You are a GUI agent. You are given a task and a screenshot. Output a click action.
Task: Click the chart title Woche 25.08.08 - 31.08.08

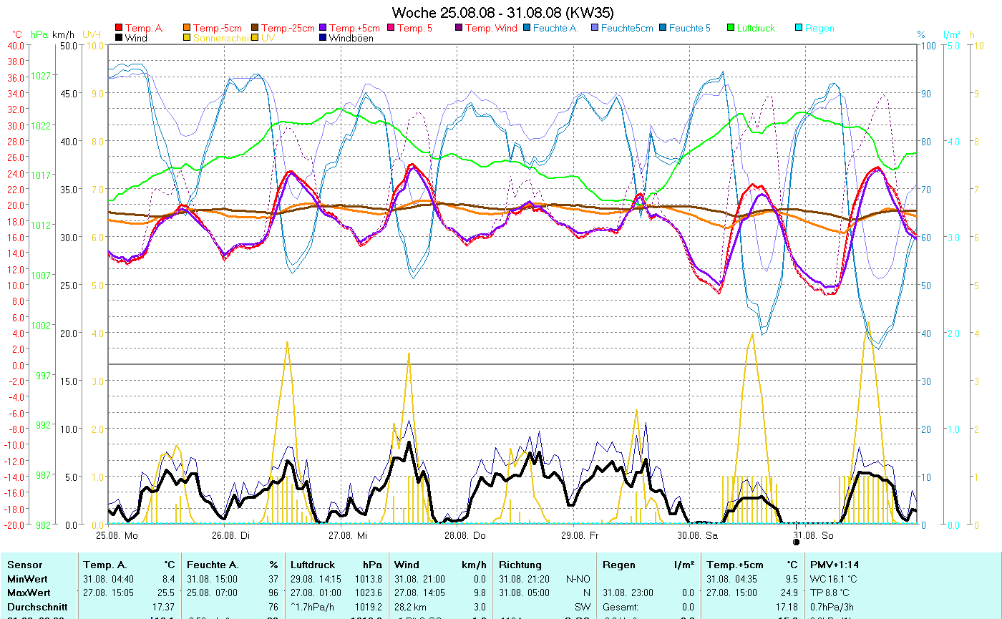click(502, 13)
